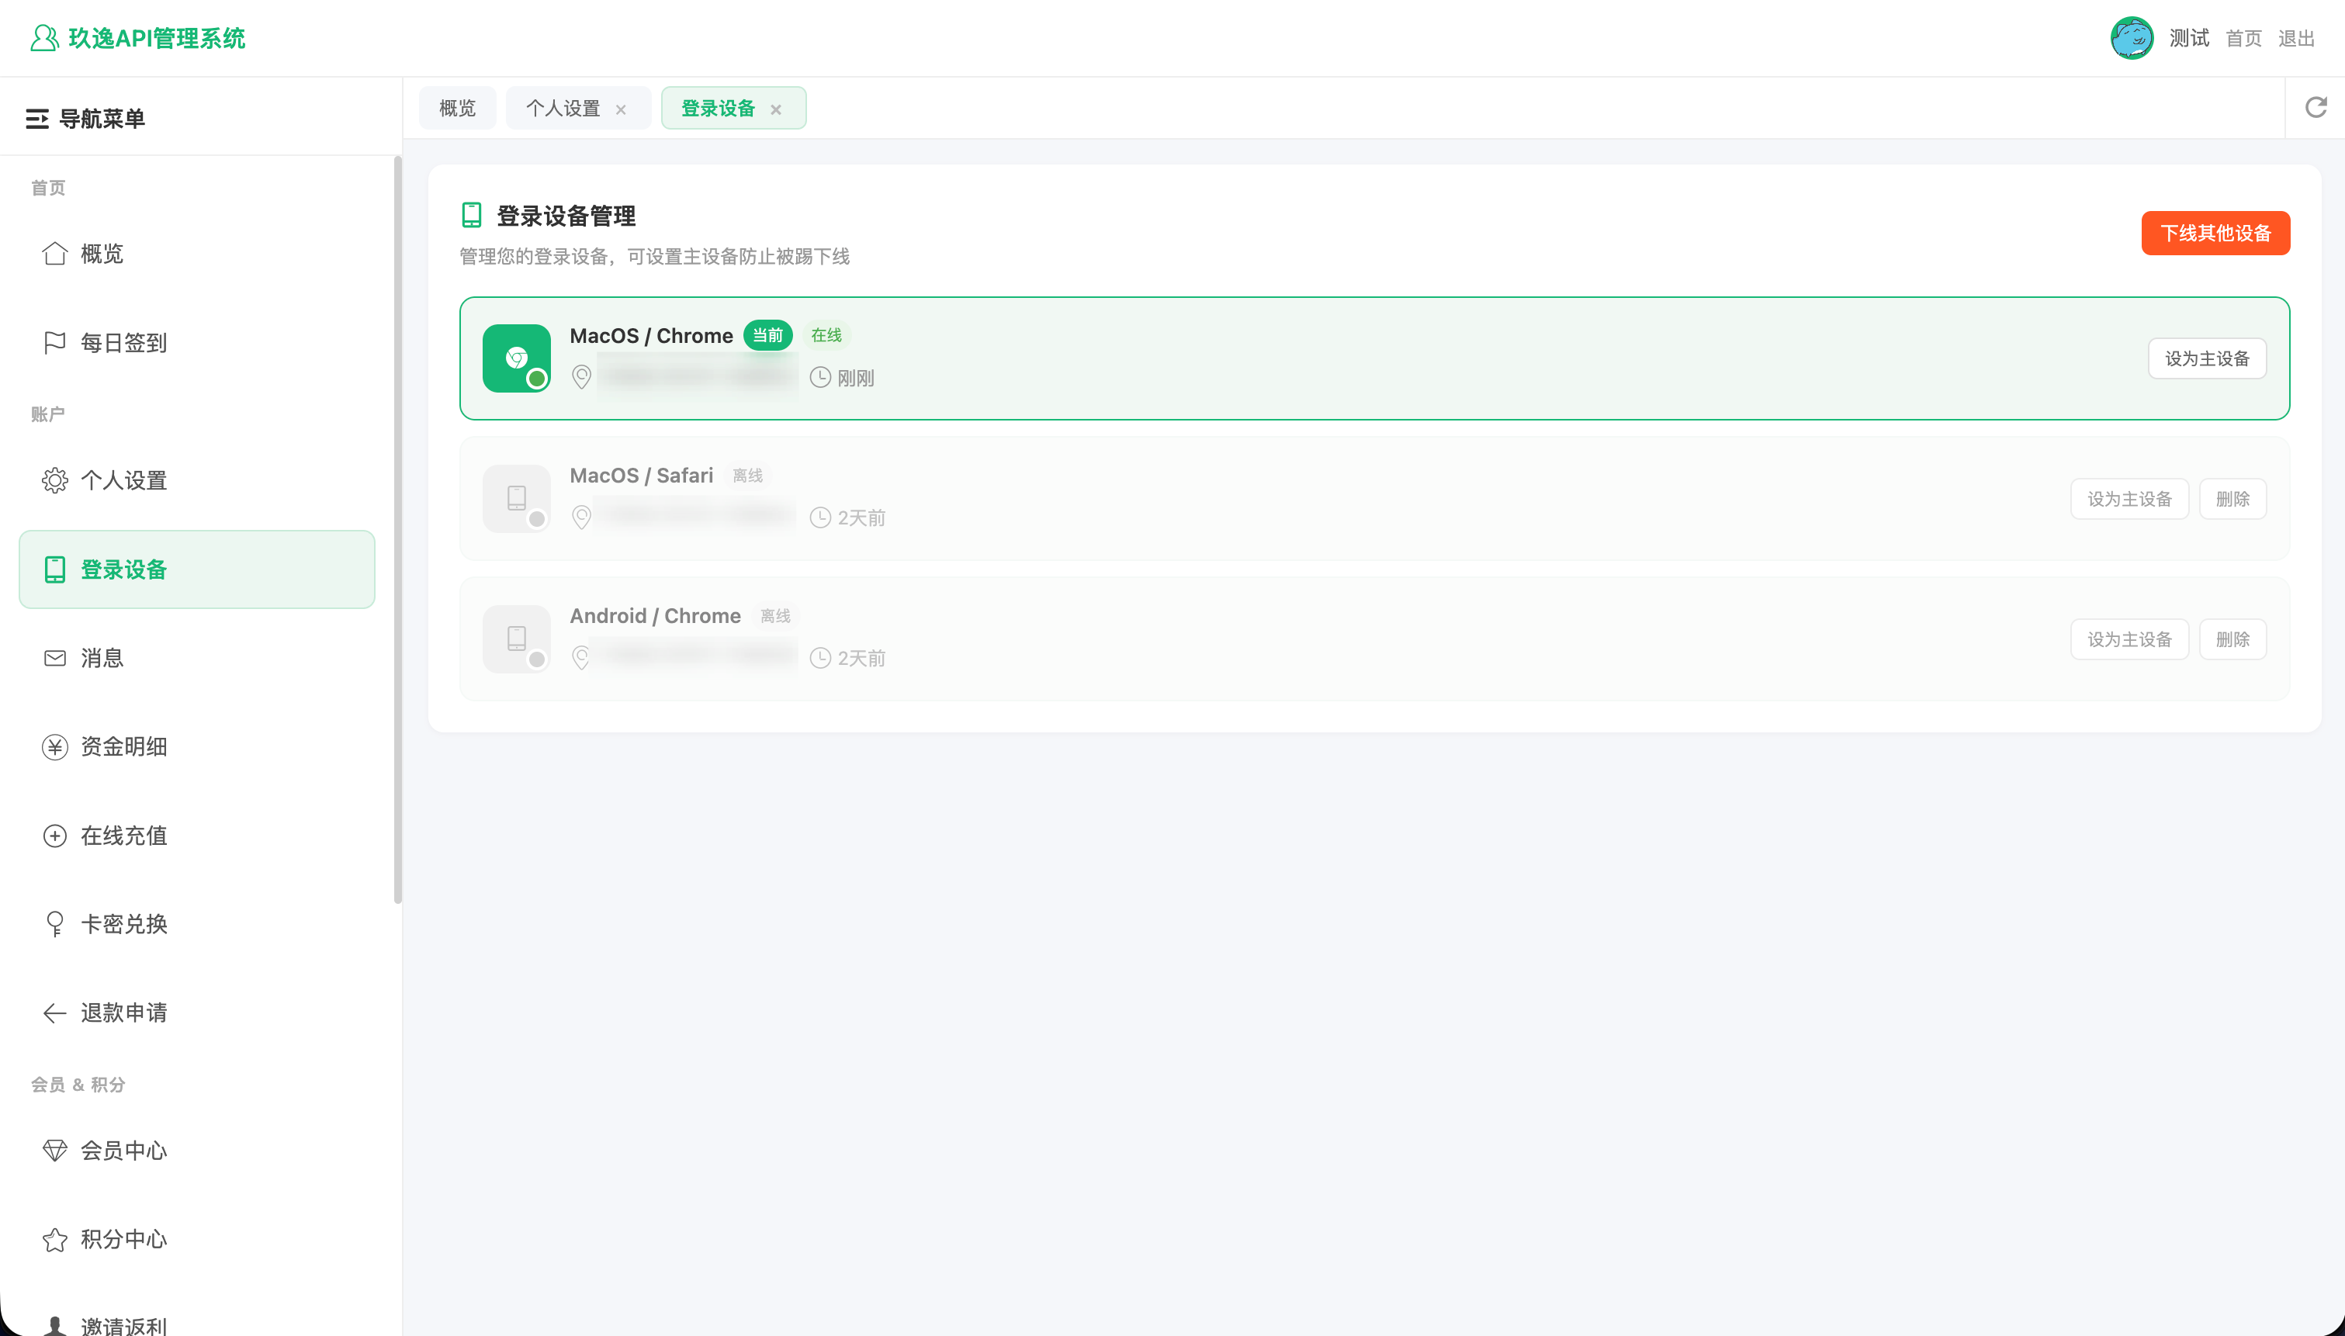This screenshot has width=2345, height=1336.
Task: Click clock icon on MacOS / Safari row
Action: click(820, 517)
